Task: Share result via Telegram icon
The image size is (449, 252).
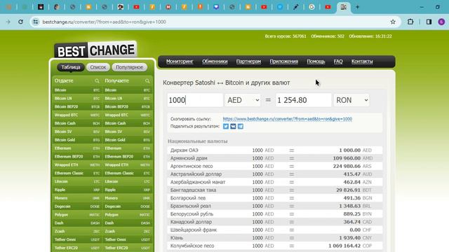Action: (x=241, y=126)
